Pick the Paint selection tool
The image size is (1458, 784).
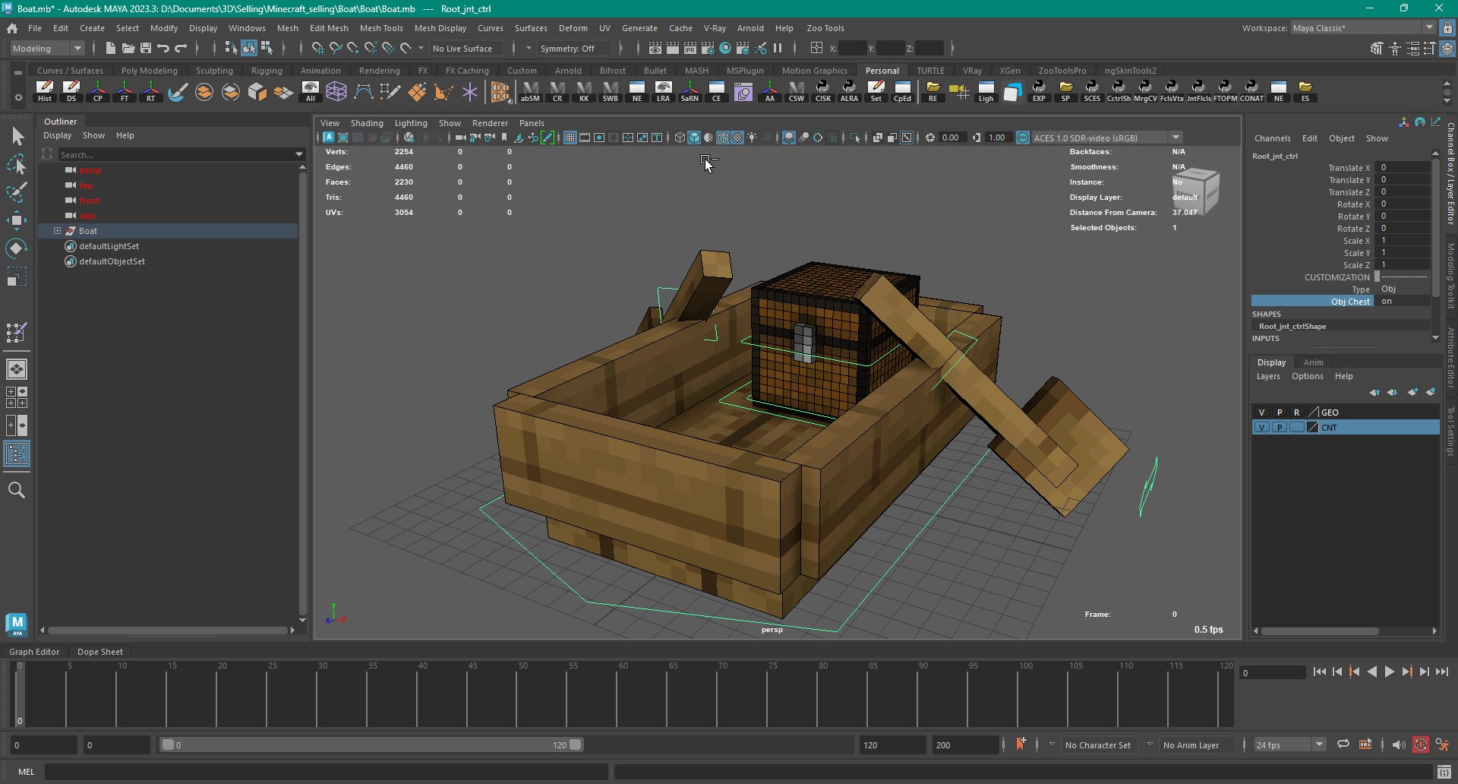17,191
